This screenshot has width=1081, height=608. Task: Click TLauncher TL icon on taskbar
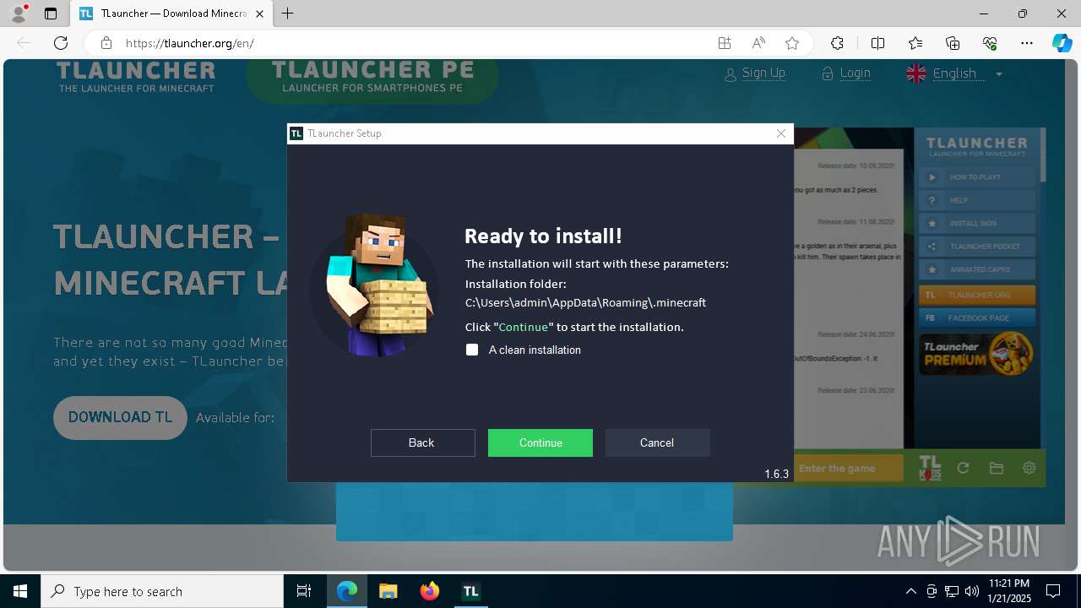coord(470,591)
